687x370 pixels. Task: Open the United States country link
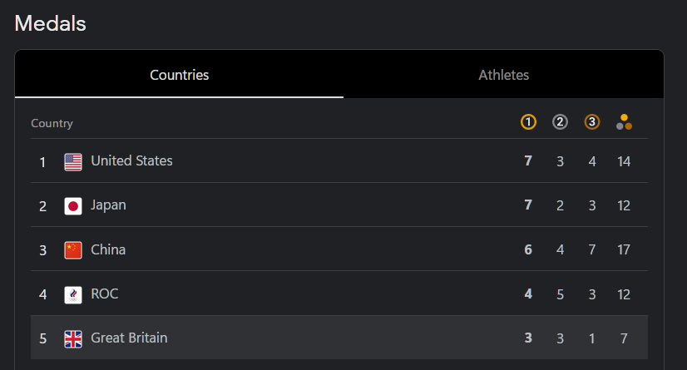pyautogui.click(x=131, y=160)
